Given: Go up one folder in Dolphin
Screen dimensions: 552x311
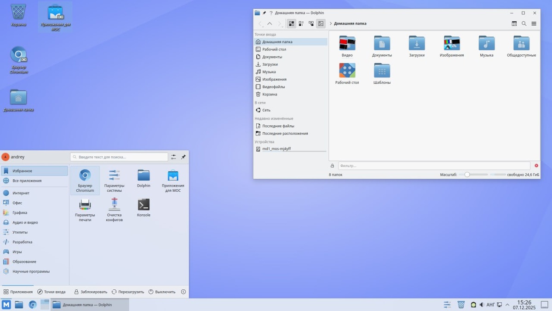Looking at the screenshot, I should click(x=270, y=23).
